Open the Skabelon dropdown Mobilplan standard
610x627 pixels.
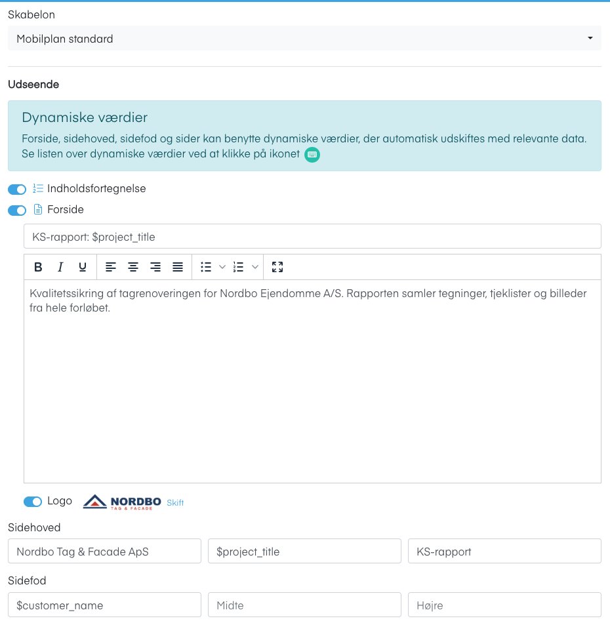304,39
